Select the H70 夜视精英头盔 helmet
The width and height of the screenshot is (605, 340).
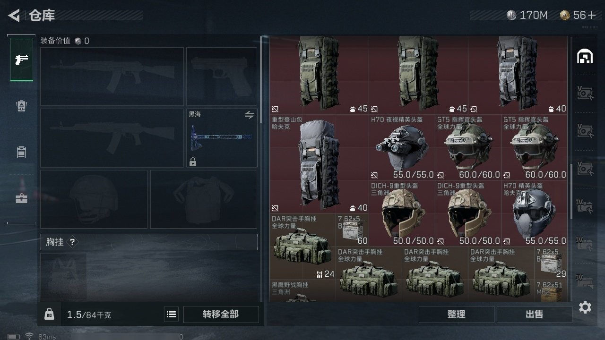point(402,147)
